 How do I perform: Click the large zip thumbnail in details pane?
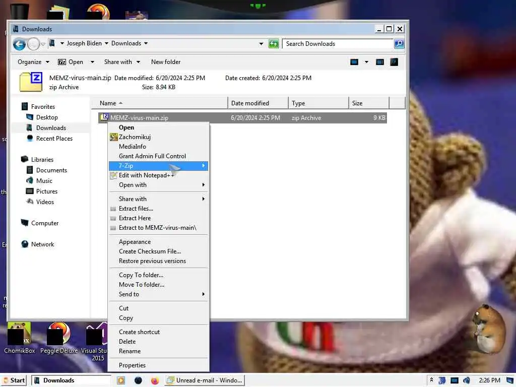tap(31, 82)
